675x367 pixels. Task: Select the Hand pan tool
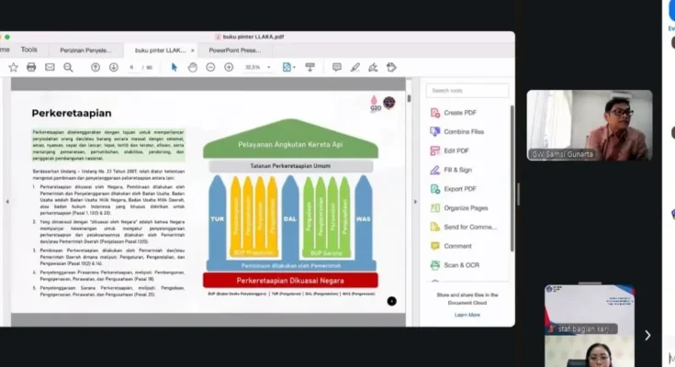[x=193, y=67]
